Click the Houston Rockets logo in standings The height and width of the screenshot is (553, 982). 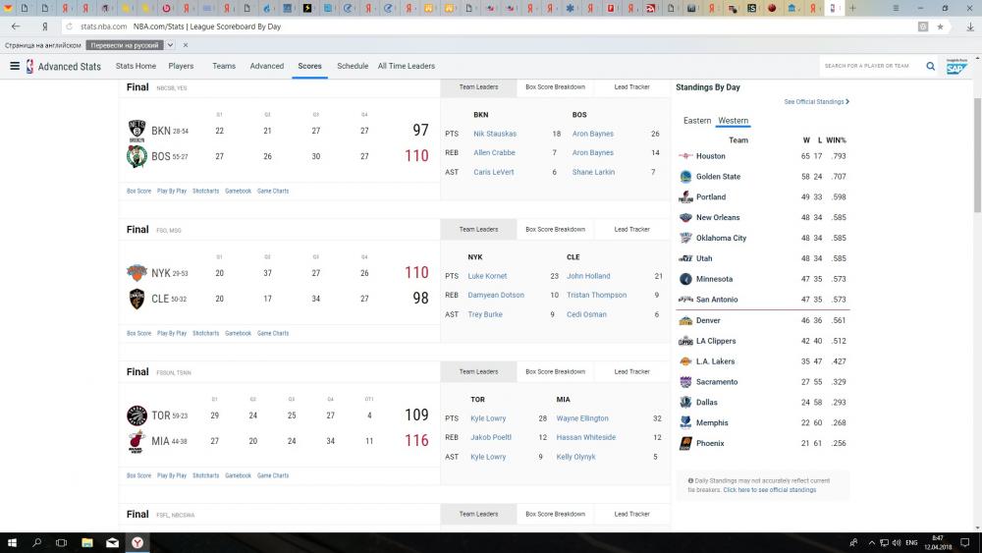[685, 156]
